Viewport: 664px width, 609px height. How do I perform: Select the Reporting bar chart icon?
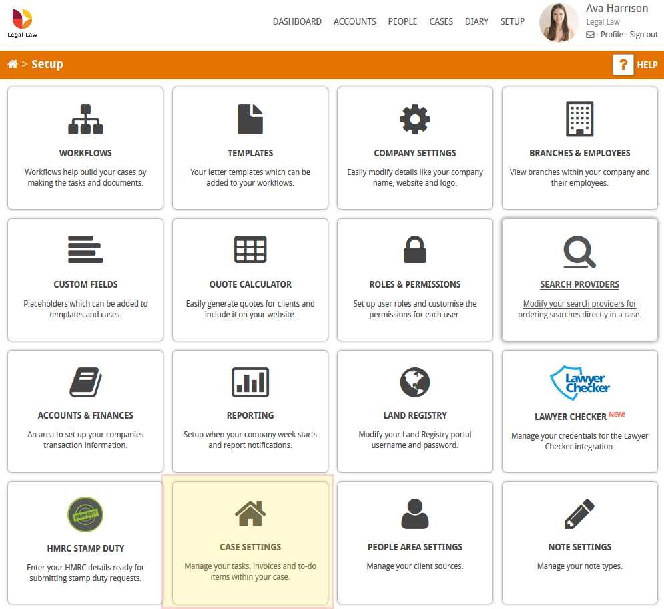tap(250, 382)
